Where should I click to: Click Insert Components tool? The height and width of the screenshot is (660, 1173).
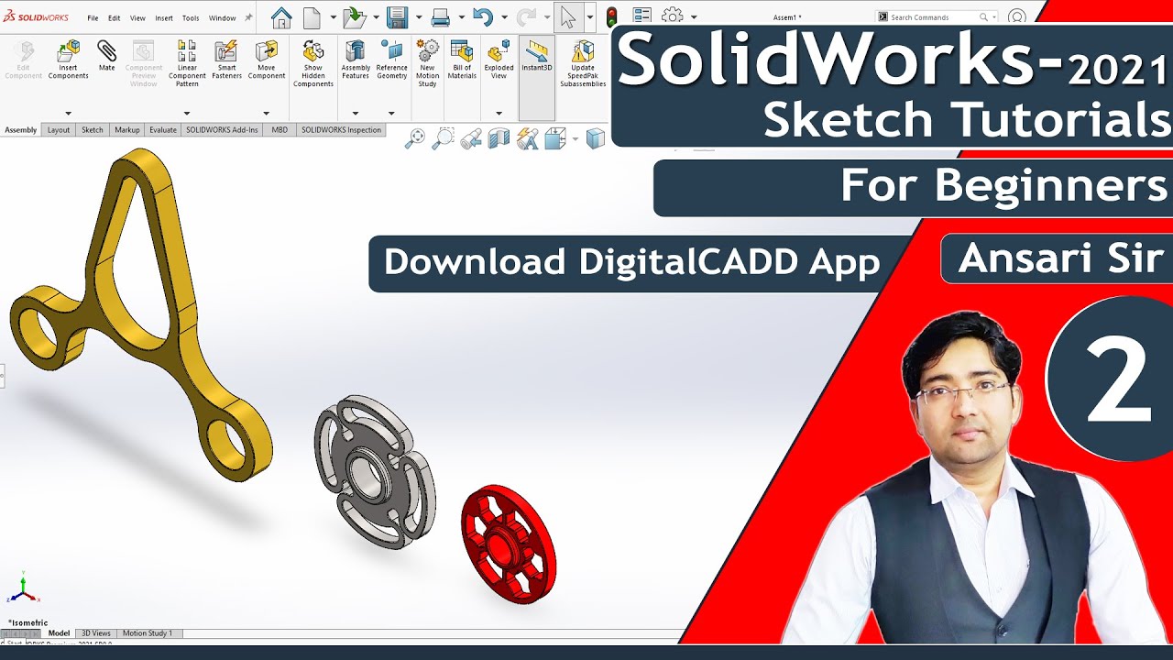[x=68, y=60]
